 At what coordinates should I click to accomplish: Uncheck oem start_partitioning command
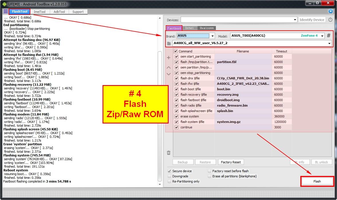coord(176,56)
